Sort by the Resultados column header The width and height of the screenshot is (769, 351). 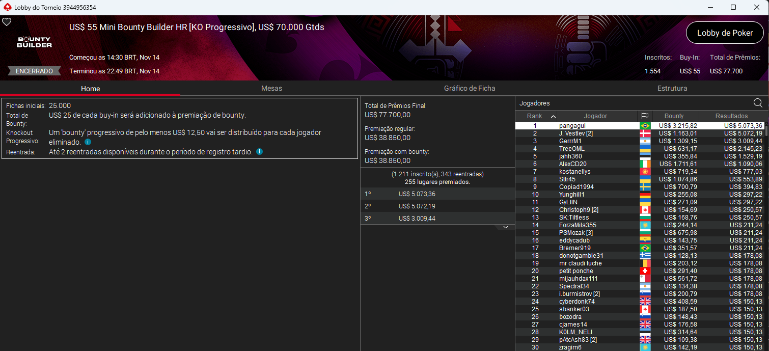tap(733, 116)
